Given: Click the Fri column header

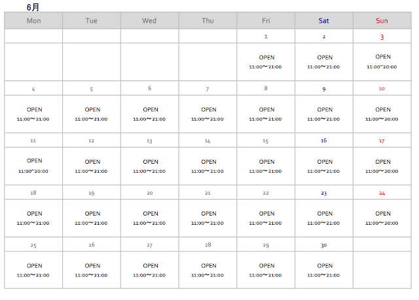Looking at the screenshot, I should tap(266, 21).
